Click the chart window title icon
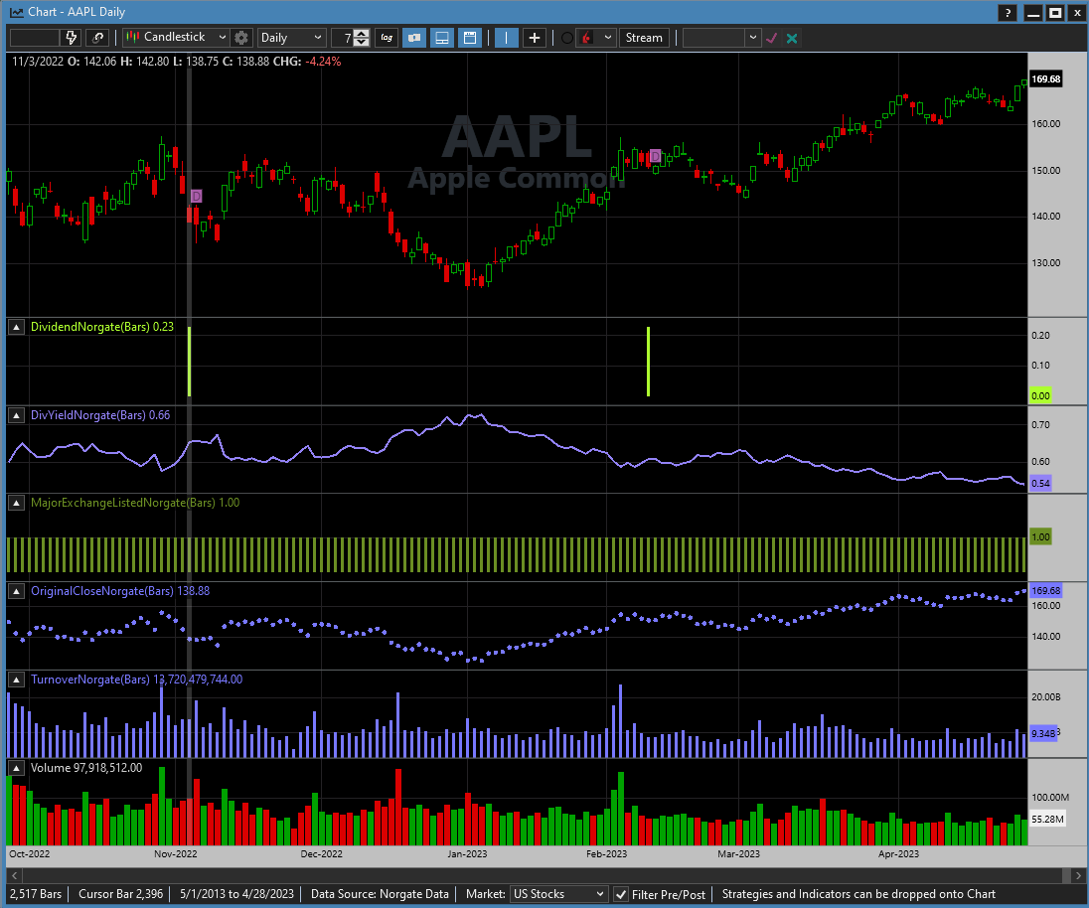The height and width of the screenshot is (908, 1089). [15, 13]
